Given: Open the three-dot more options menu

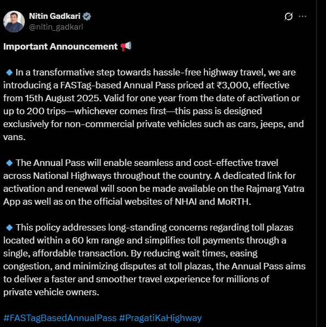Looking at the screenshot, I should click(x=302, y=17).
